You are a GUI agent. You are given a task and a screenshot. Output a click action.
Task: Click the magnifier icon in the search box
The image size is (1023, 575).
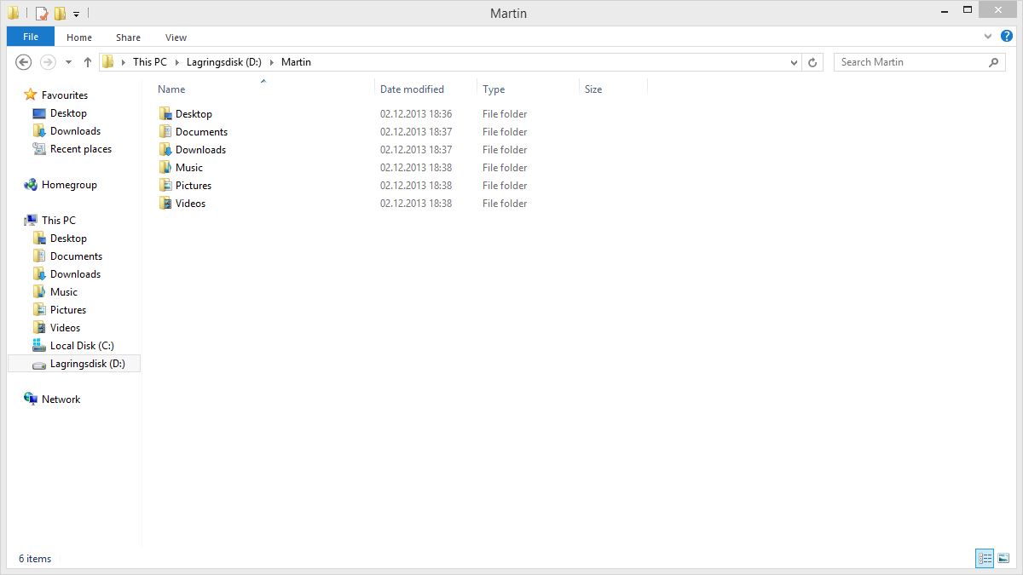[993, 62]
